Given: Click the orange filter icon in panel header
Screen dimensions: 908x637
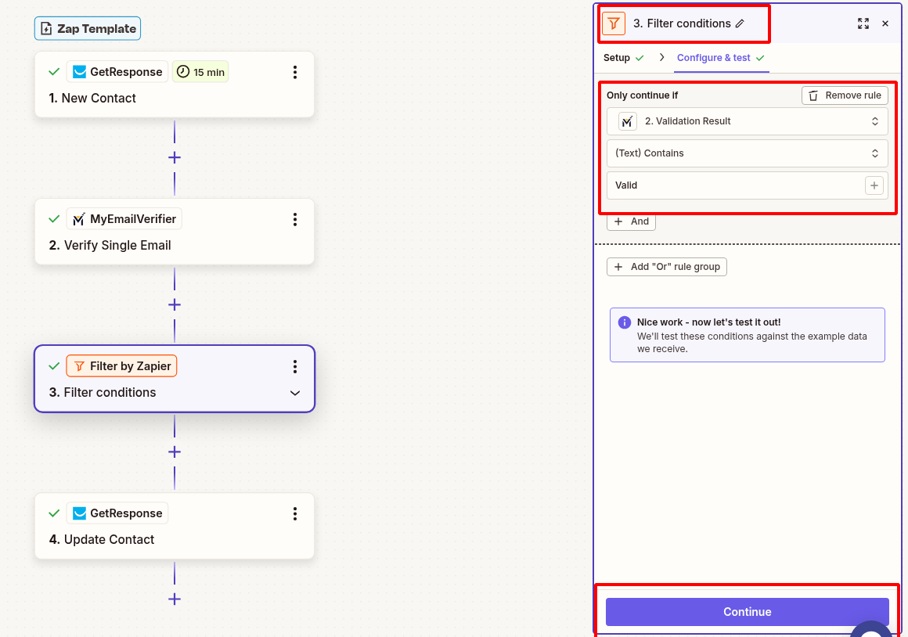Looking at the screenshot, I should pos(614,23).
